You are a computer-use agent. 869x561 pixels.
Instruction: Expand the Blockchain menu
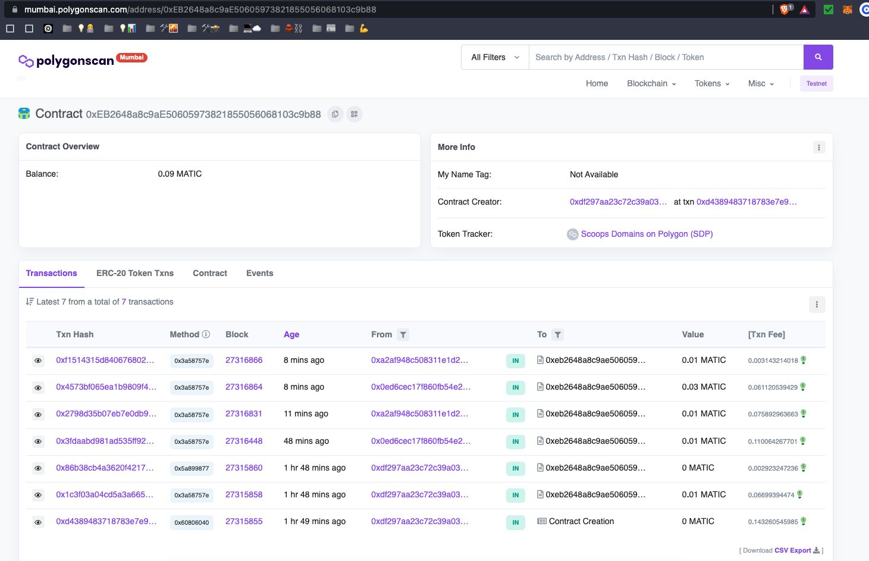click(651, 83)
